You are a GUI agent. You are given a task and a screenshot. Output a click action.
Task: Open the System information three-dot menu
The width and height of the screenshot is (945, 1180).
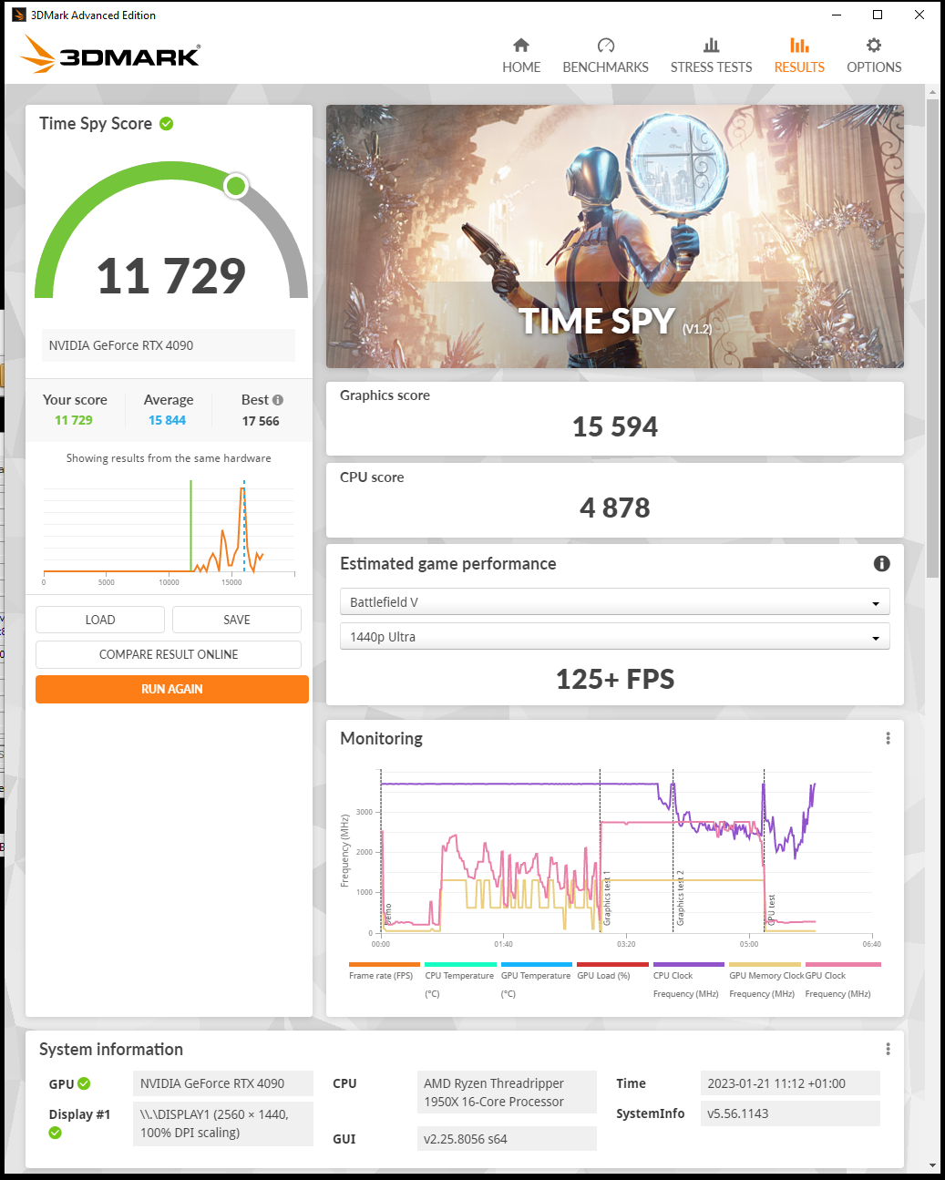(888, 1049)
